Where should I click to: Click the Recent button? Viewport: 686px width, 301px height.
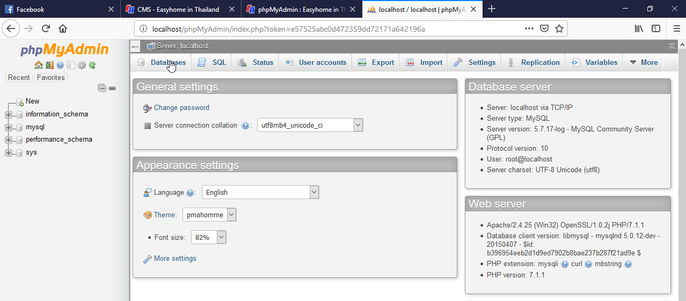(19, 78)
